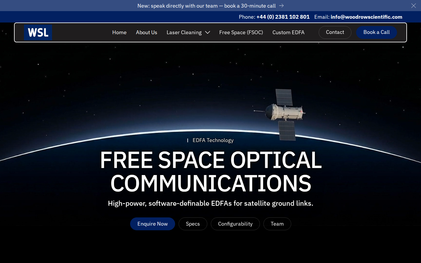Click the WSL logo
This screenshot has width=421, height=263.
pos(38,32)
